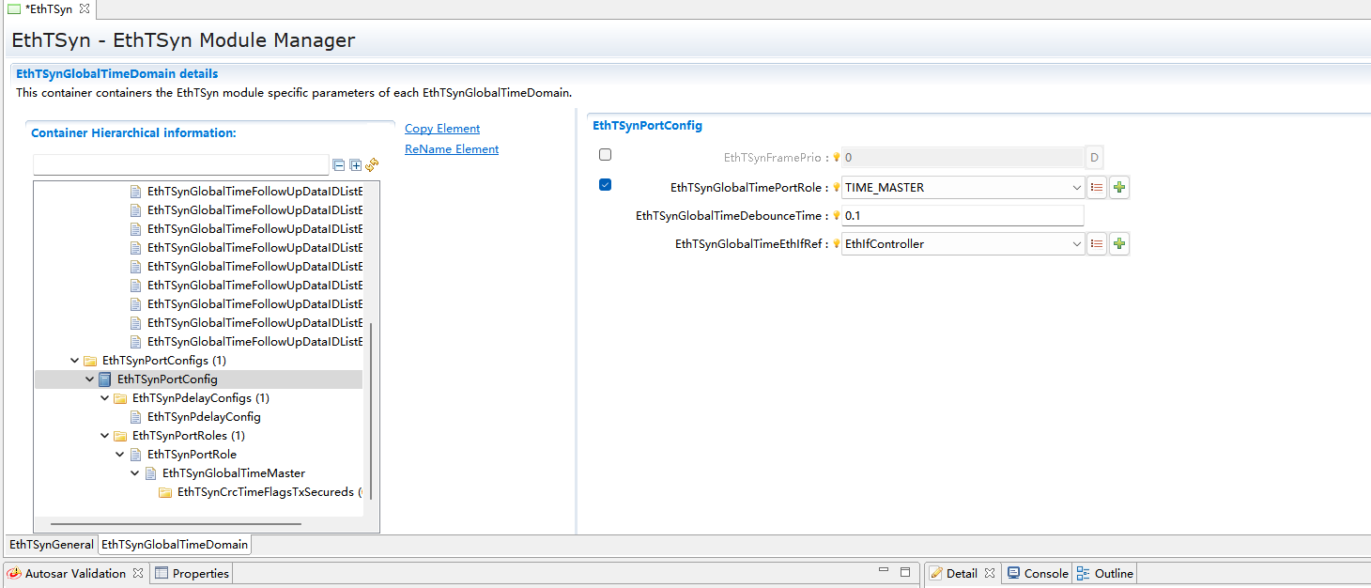Enable the EthTSynFramePrio checkbox
1371x588 pixels.
point(605,155)
